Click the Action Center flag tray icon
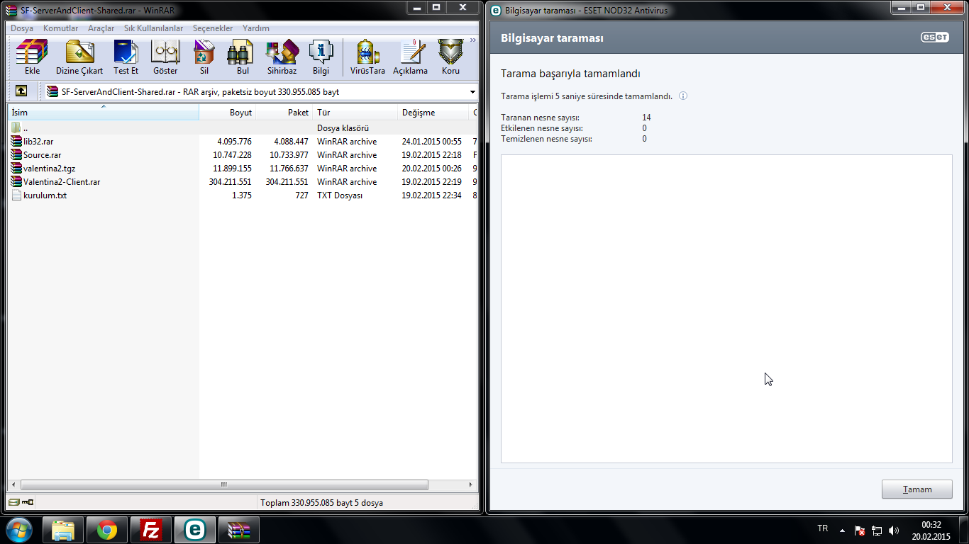The image size is (969, 544). click(860, 530)
